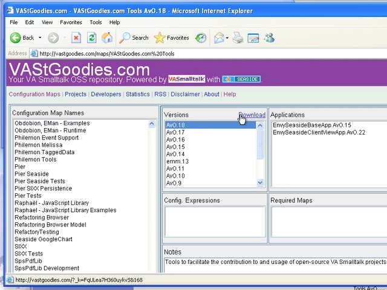Select version AvO.17
The width and height of the screenshot is (387, 290).
point(210,132)
